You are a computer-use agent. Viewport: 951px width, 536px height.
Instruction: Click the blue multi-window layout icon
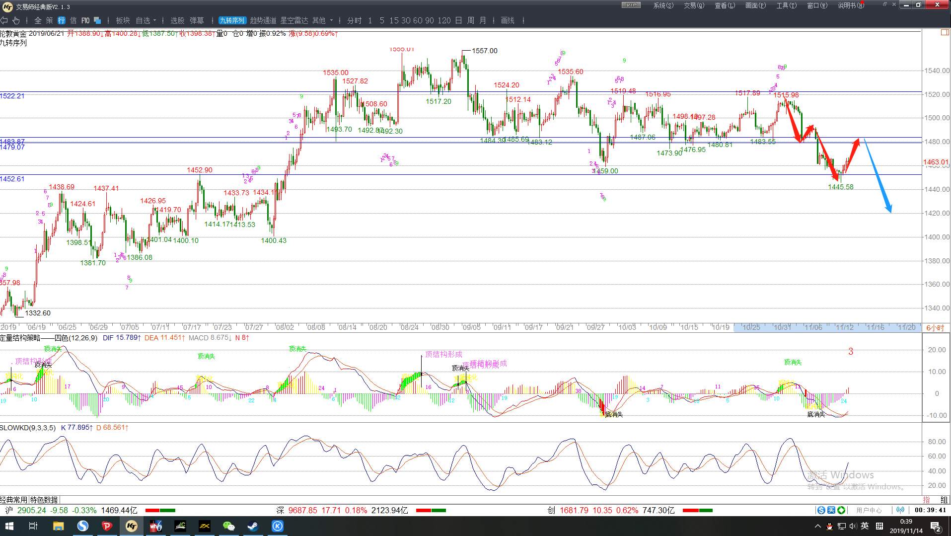97,20
